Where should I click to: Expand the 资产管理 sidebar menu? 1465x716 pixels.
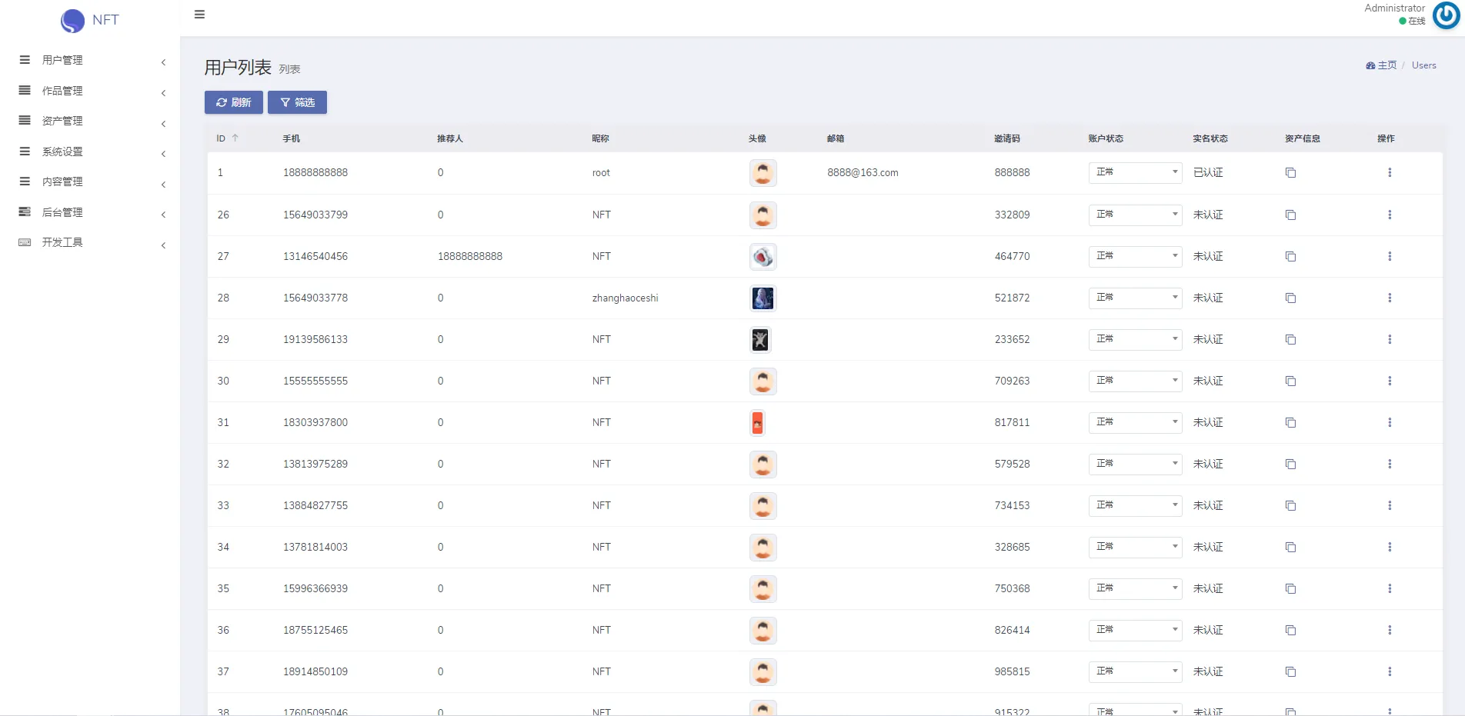tap(62, 121)
